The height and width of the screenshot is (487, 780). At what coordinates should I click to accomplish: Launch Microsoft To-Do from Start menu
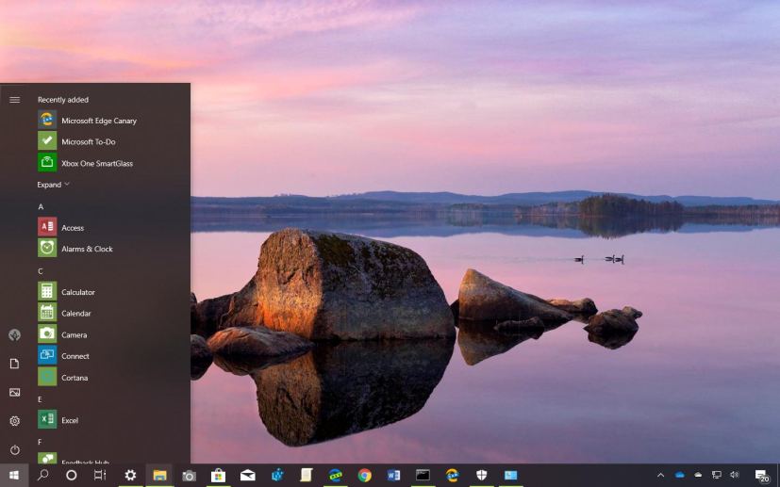coord(76,141)
